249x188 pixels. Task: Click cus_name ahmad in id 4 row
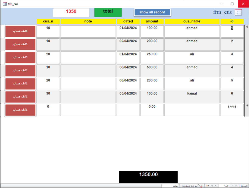(x=192, y=71)
